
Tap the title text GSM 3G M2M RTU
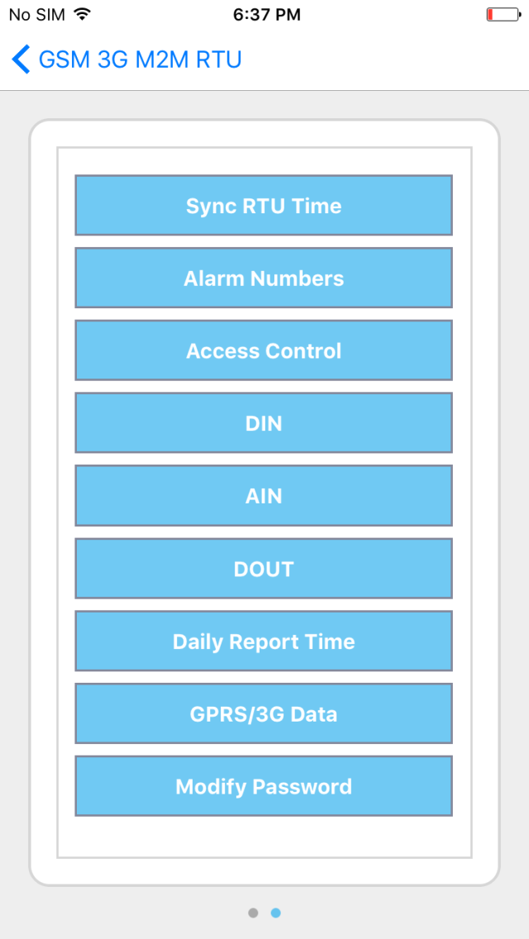[x=139, y=59]
